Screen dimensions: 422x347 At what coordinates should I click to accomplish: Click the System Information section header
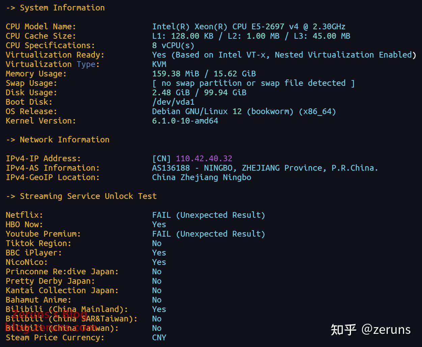pyautogui.click(x=55, y=8)
